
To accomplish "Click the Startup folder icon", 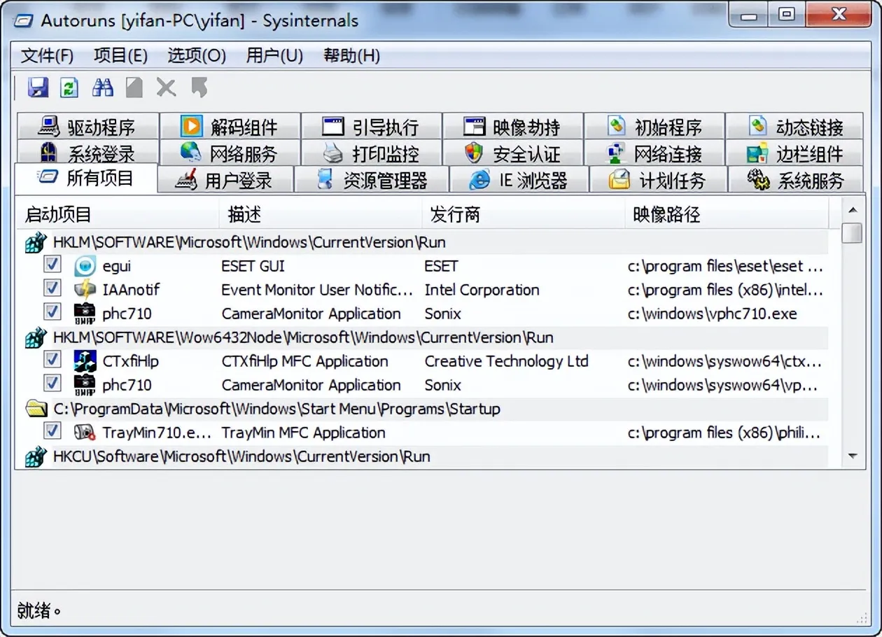I will 36,409.
